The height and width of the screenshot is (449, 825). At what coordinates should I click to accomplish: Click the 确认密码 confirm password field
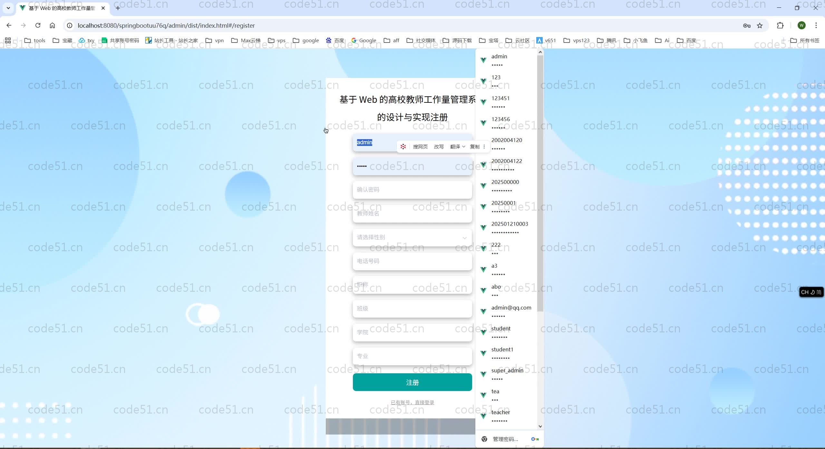pyautogui.click(x=412, y=190)
